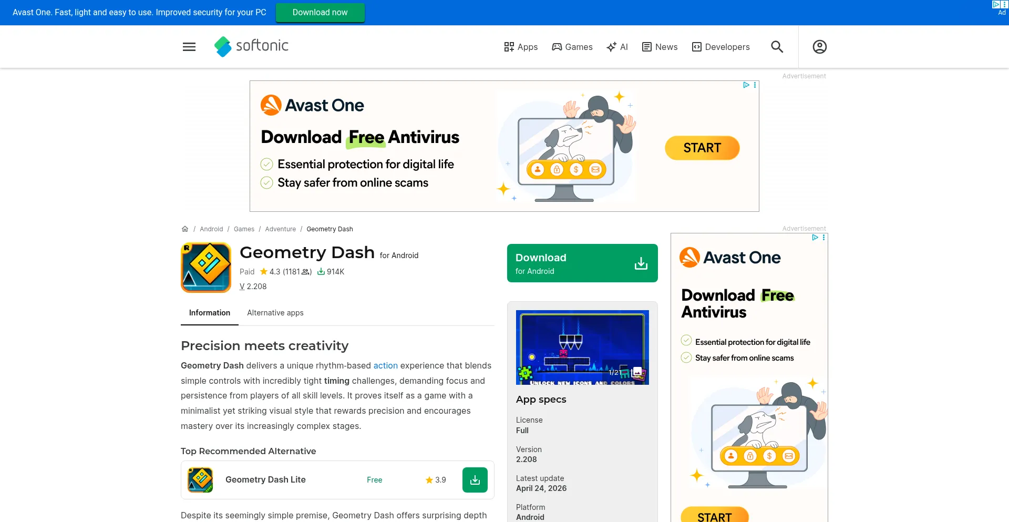Click the V 2.208 version label
The width and height of the screenshot is (1009, 522).
(x=253, y=286)
